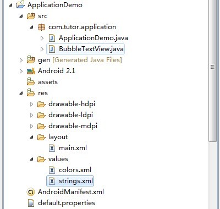The width and height of the screenshot is (220, 209).
Task: Click the drawable-ldpi folder icon
Action: point(41,115)
